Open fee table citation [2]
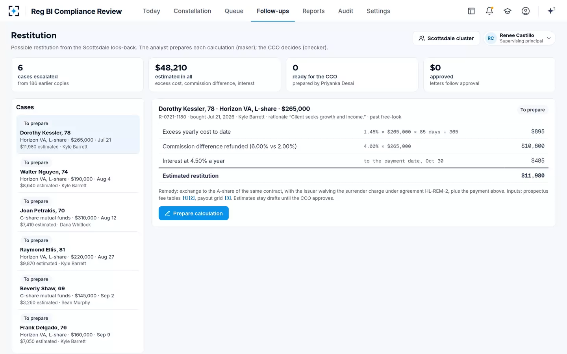Screen dimensions: 567x354 [192, 198]
